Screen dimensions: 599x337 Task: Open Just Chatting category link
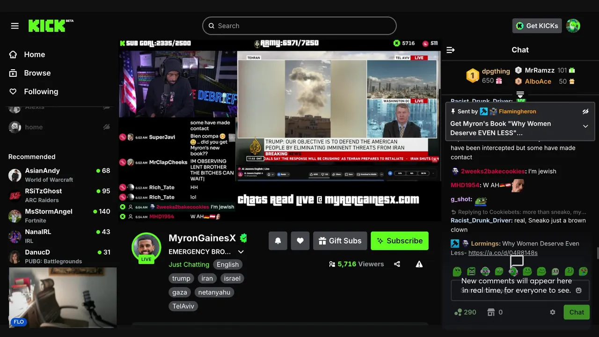click(x=189, y=264)
